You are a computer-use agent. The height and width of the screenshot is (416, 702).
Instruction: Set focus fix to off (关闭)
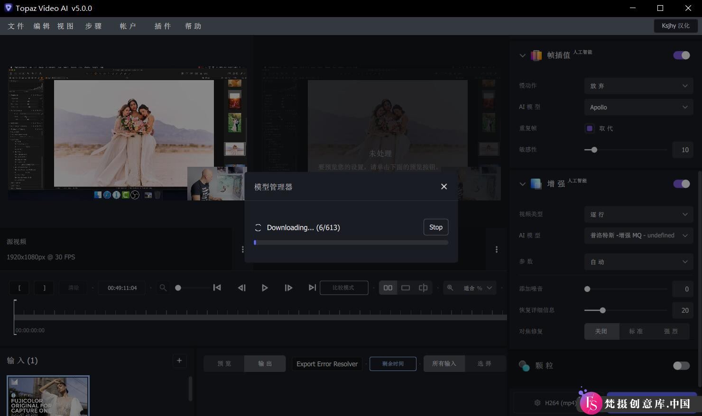pos(601,331)
